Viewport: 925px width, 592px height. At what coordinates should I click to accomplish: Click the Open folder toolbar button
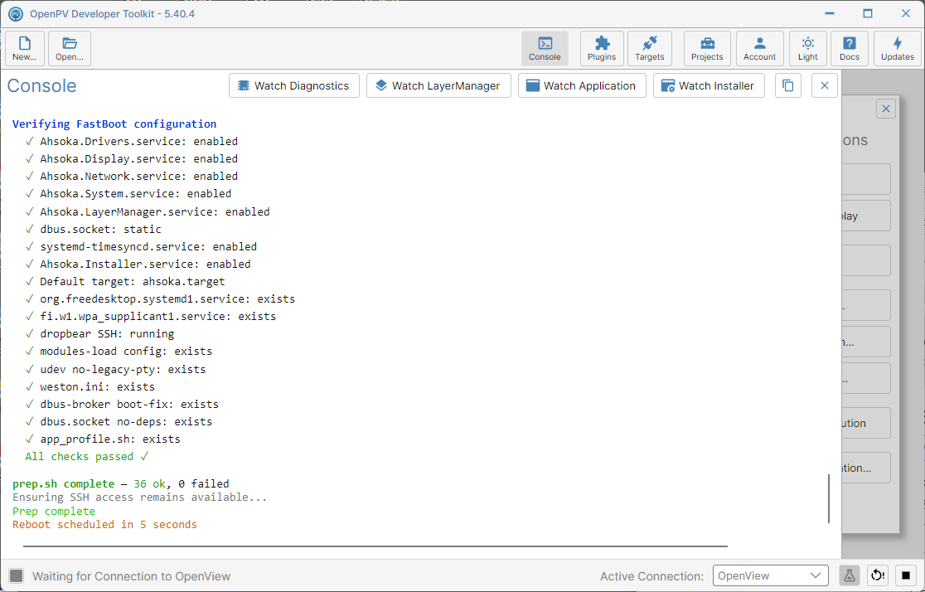click(x=70, y=48)
